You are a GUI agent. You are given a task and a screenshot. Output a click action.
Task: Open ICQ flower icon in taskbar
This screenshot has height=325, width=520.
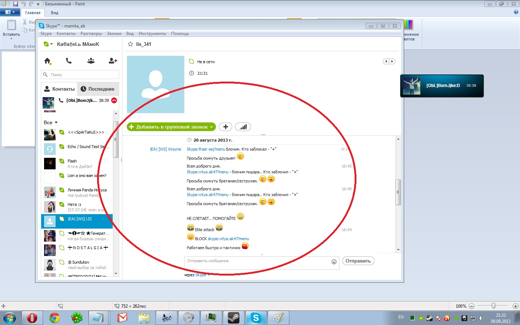pos(77,318)
